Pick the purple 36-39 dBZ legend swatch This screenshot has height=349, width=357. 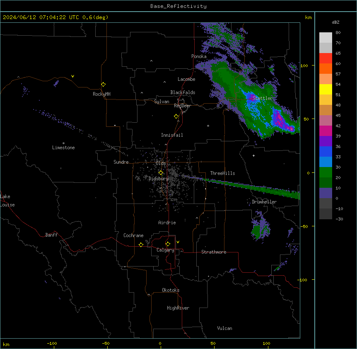326,141
